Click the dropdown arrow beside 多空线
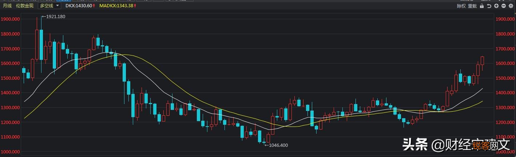516x157 pixels. [x=57, y=6]
